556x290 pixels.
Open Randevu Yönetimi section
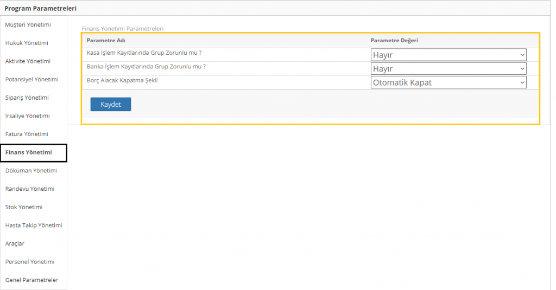coord(29,189)
